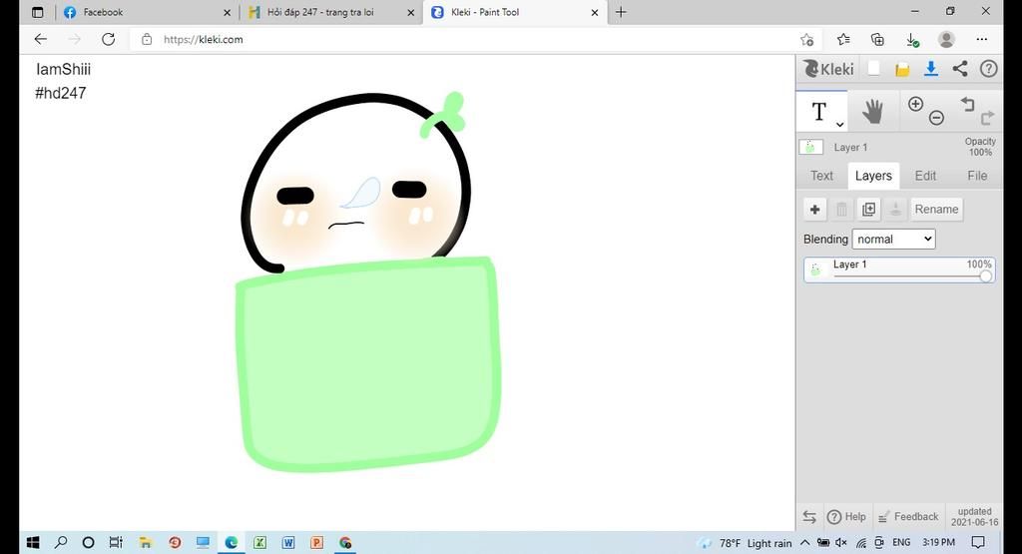Switch to the File tab
The height and width of the screenshot is (554, 1022).
pyautogui.click(x=977, y=176)
